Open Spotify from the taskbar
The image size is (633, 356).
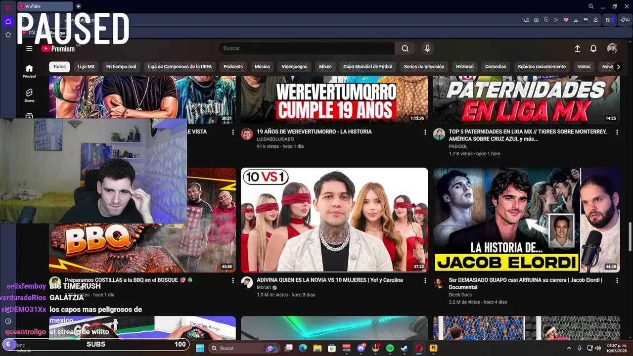[390, 348]
